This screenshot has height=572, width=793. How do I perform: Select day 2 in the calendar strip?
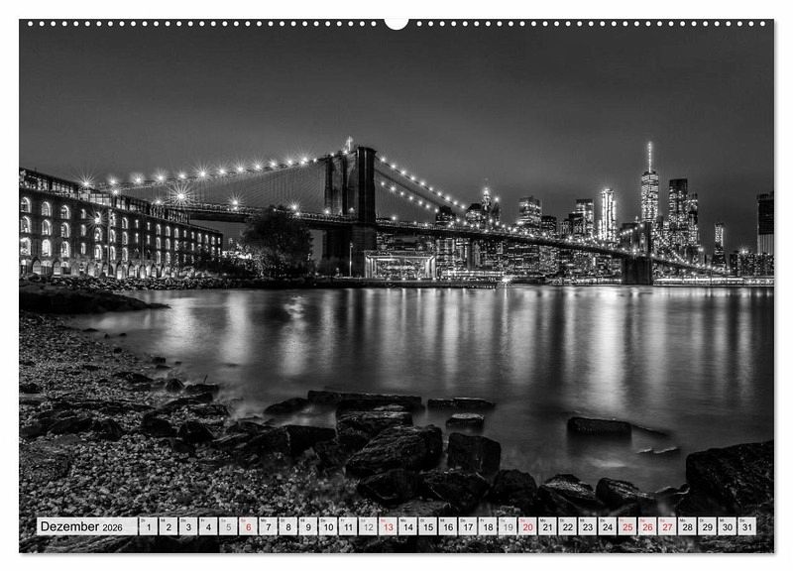coord(168,526)
